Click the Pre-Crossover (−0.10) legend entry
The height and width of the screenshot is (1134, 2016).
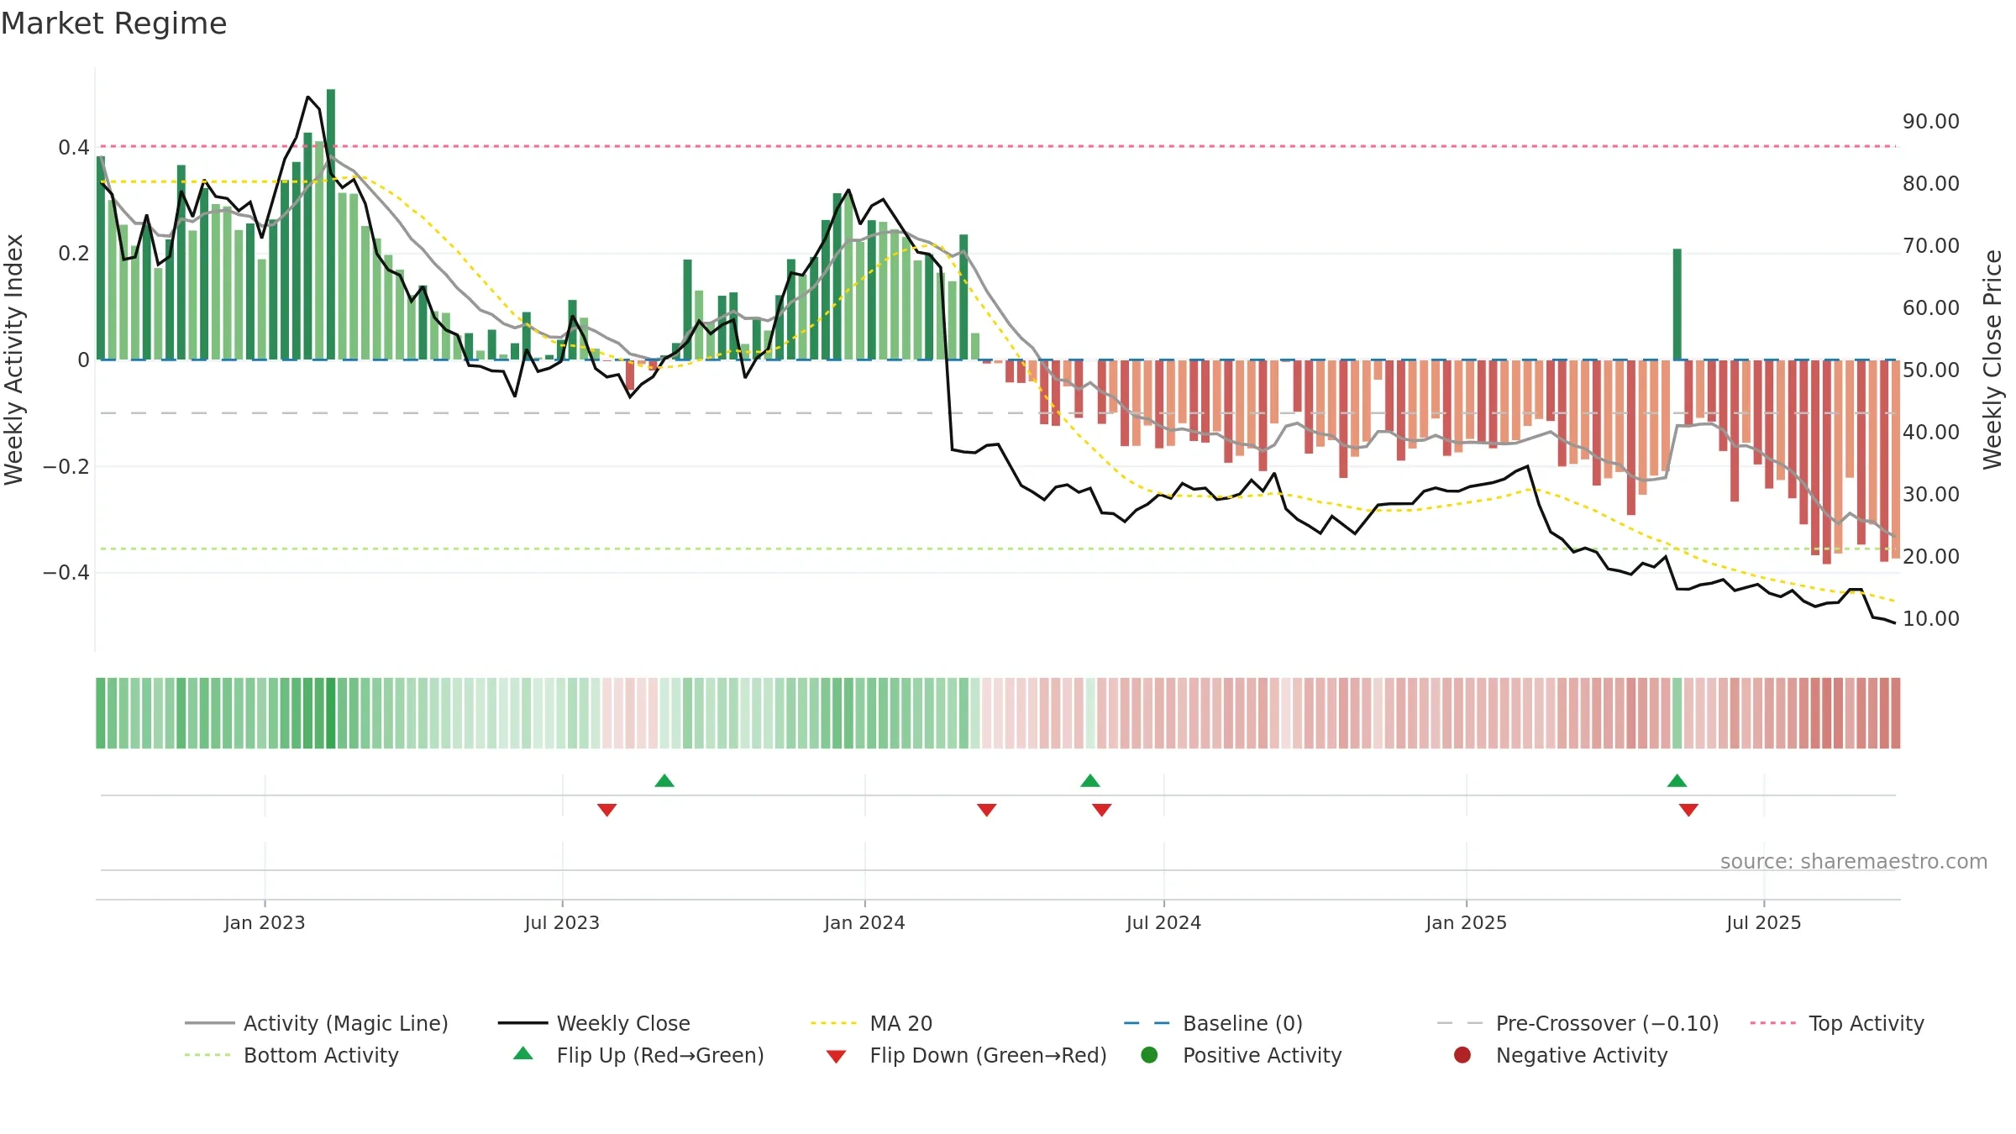click(1578, 1023)
